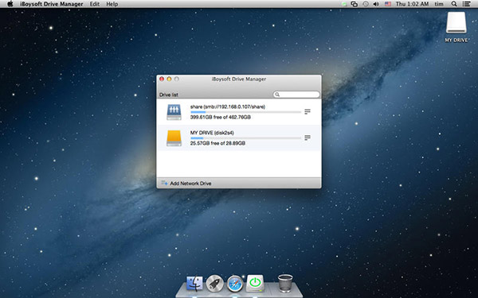The height and width of the screenshot is (298, 478).
Task: Open the Edit menu
Action: (95, 4)
